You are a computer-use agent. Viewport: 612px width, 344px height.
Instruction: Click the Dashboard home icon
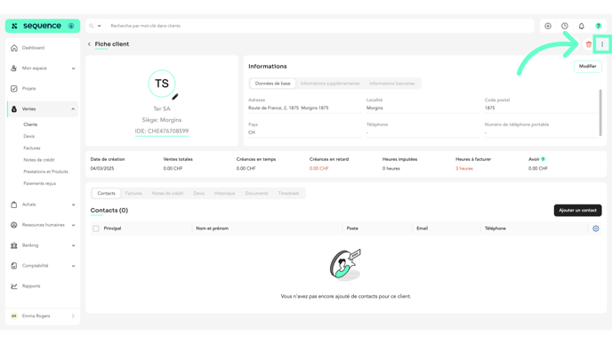click(x=14, y=48)
